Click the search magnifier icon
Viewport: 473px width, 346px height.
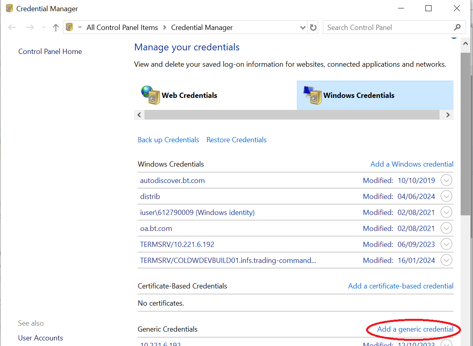[457, 28]
